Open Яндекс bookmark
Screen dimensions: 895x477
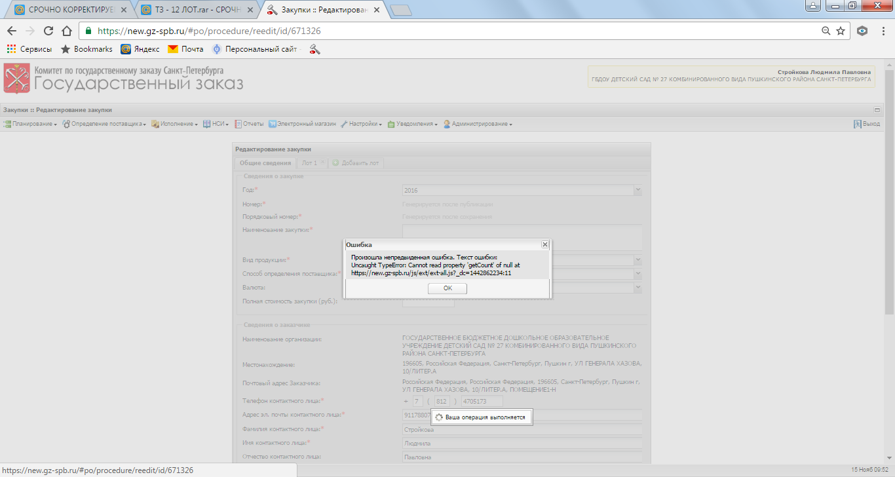point(140,49)
